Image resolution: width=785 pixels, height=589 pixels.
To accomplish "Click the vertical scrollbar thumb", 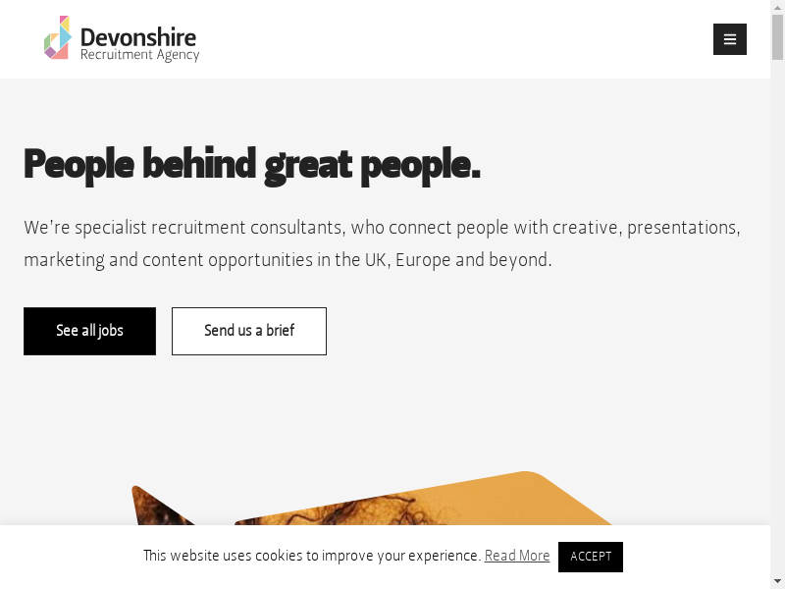I will [x=777, y=39].
